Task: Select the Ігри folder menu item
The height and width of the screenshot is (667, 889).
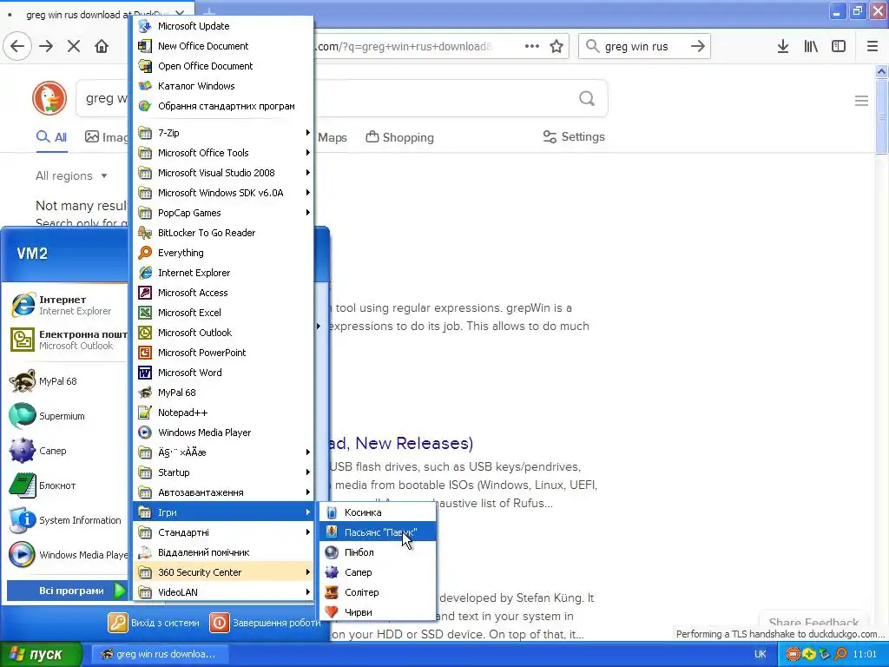Action: tap(223, 512)
